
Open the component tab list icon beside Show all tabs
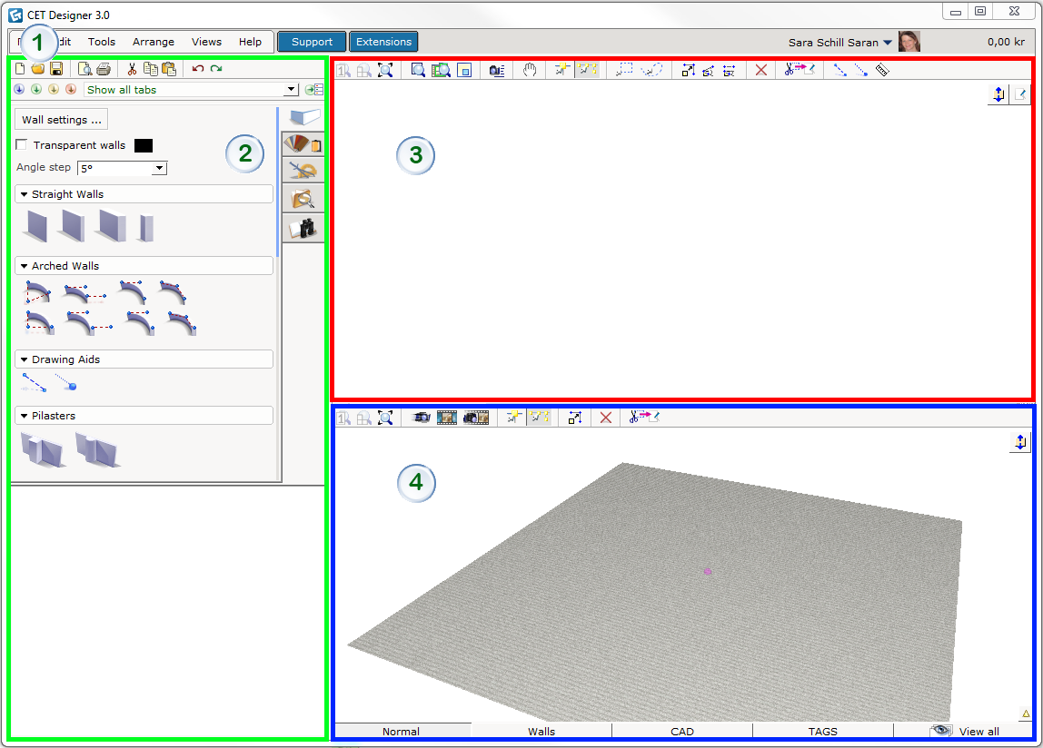click(x=314, y=89)
